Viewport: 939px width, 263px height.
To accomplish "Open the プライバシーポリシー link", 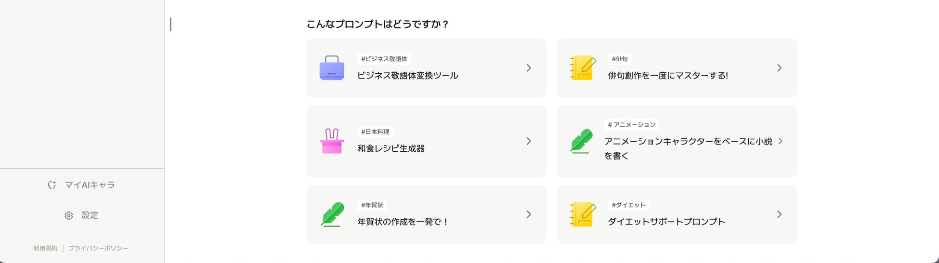I will [x=98, y=248].
